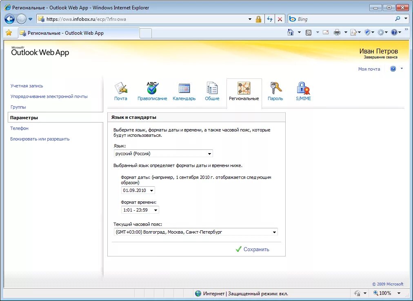413x301 pixels.
Task: Click the Home icon in command bar
Action: point(291,32)
